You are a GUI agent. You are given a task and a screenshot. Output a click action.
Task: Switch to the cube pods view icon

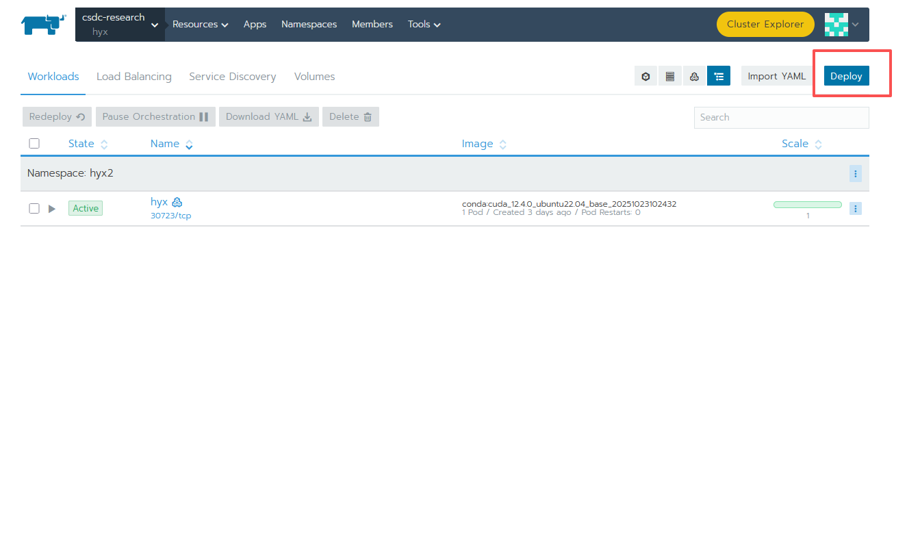tap(646, 76)
